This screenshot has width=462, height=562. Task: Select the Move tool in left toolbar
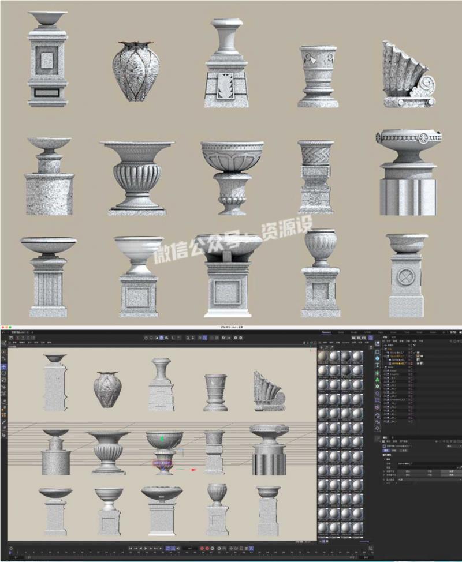[x=4, y=366]
